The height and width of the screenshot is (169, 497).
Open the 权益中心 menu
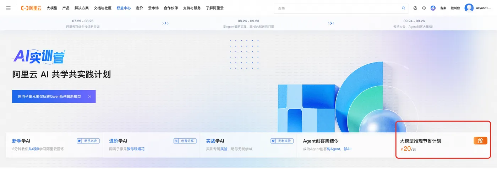click(x=124, y=8)
